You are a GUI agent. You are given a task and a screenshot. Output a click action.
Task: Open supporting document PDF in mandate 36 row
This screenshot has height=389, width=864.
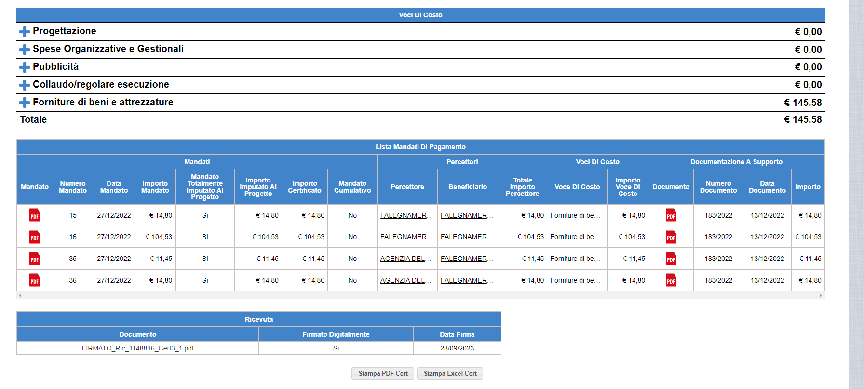pos(671,280)
